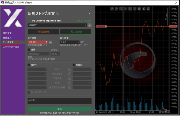Click the arrow next to order price
Viewport: 180px width, 116px height.
[50, 42]
